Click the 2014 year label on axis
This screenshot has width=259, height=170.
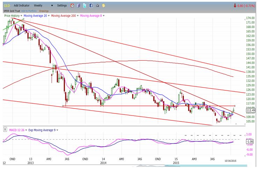[x=103, y=163]
